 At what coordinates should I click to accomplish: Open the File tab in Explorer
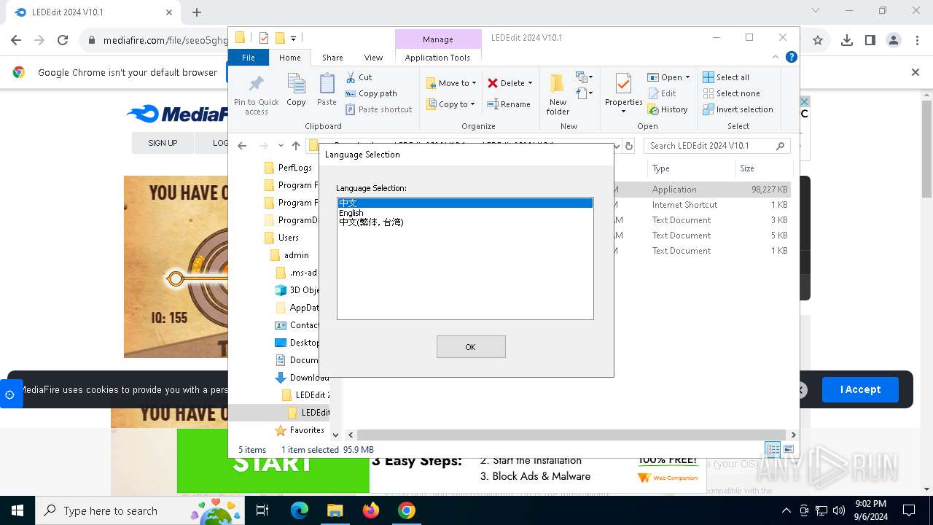tap(249, 58)
